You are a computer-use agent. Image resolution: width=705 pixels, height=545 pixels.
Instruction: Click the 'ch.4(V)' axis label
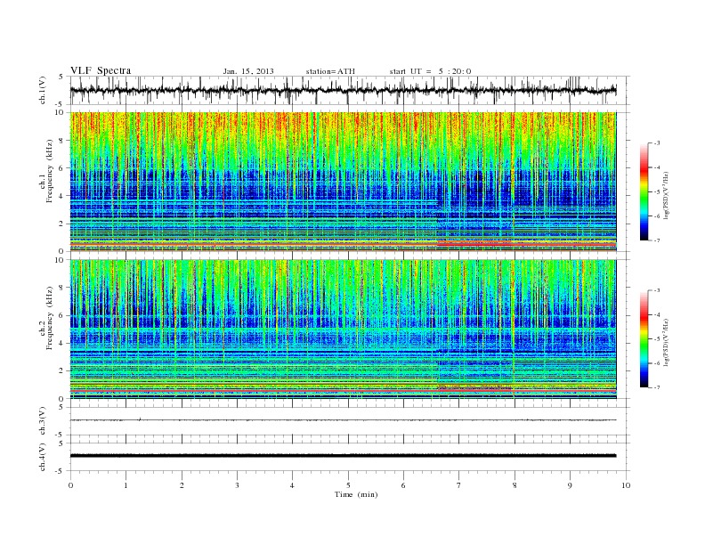click(x=43, y=457)
